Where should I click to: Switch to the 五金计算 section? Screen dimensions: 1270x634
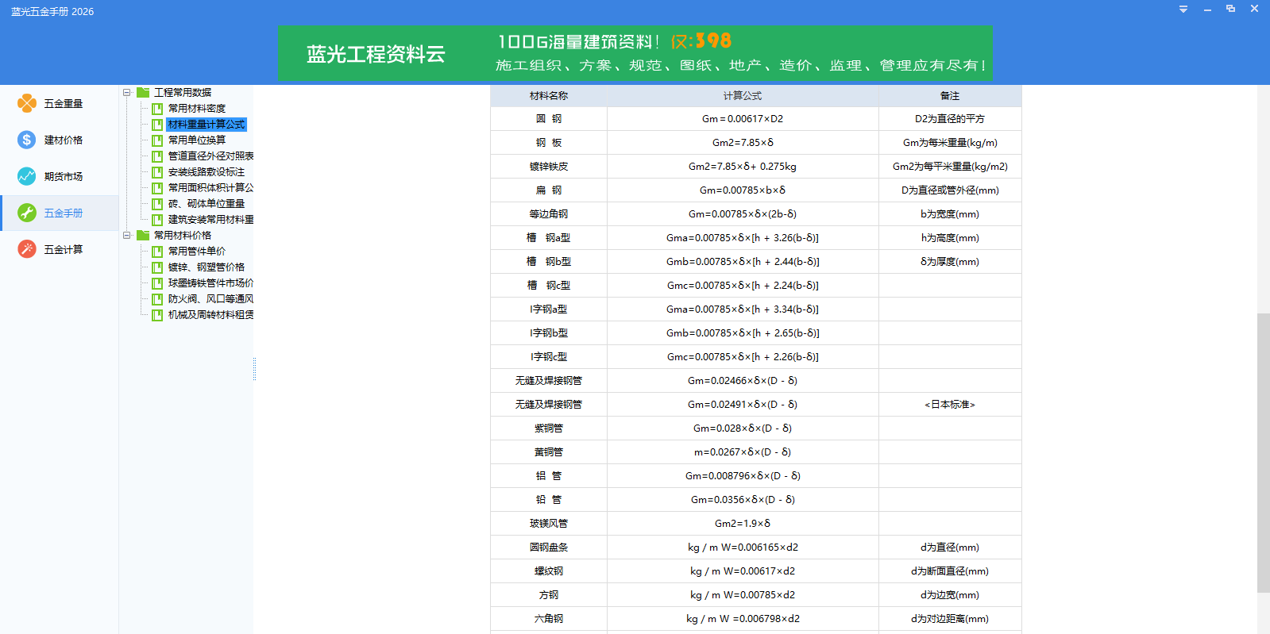[63, 249]
